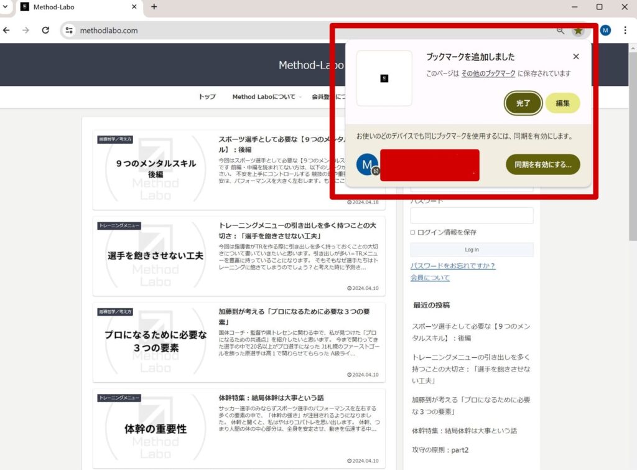This screenshot has height=470, width=637.
Task: Click the bookmark star icon
Action: coord(578,31)
